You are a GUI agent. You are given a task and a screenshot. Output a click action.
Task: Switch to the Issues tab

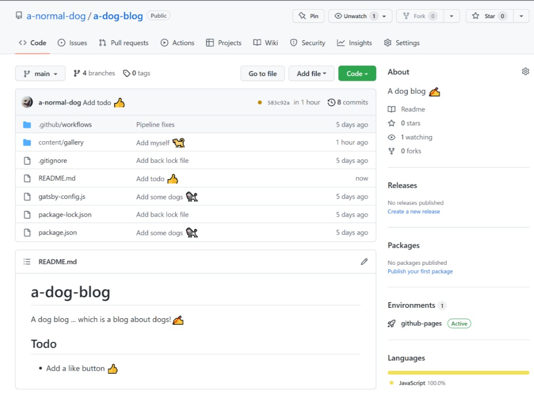[x=72, y=43]
